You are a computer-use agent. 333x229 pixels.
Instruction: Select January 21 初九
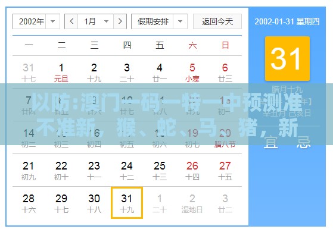pyautogui.click(x=29, y=171)
